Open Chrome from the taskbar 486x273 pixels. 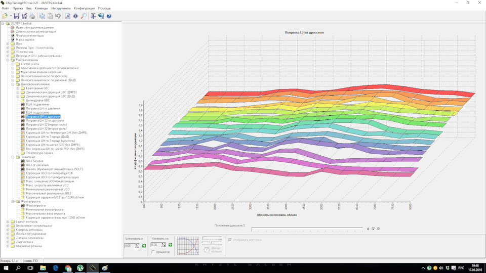68,268
